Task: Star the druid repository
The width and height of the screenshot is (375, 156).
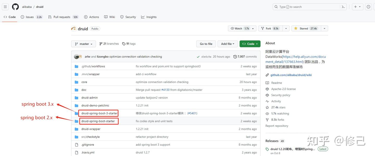Action: coord(304,28)
